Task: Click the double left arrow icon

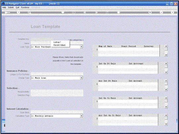Action: 85,12
